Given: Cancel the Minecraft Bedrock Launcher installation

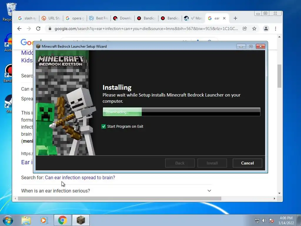Looking at the screenshot, I should coord(247,163).
